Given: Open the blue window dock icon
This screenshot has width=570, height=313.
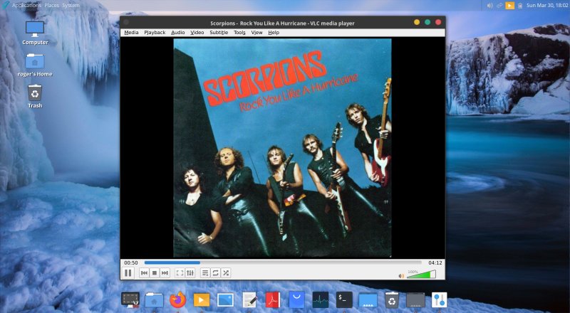Looking at the screenshot, I should pos(368,301).
